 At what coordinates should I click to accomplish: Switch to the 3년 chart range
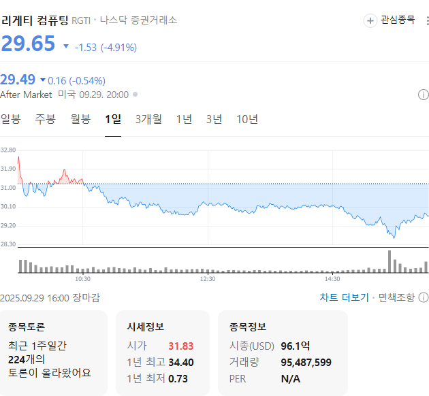(x=214, y=119)
